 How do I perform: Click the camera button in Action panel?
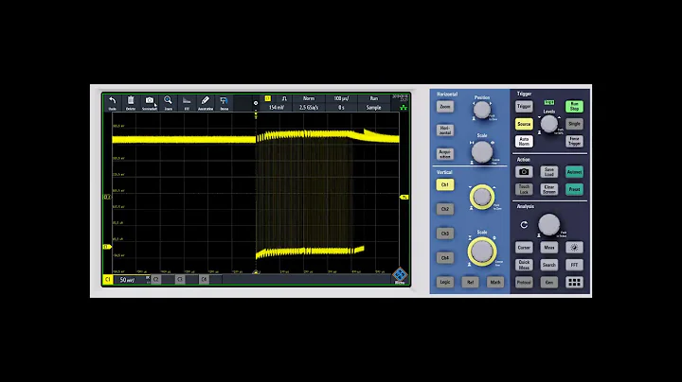[524, 172]
